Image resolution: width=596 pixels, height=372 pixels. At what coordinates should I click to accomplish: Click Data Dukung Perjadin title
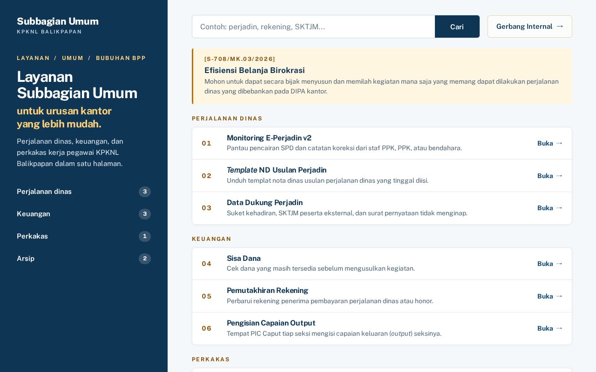(x=264, y=203)
